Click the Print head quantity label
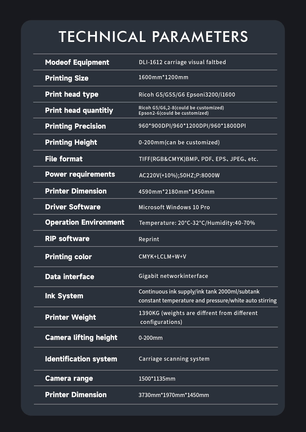 79,110
